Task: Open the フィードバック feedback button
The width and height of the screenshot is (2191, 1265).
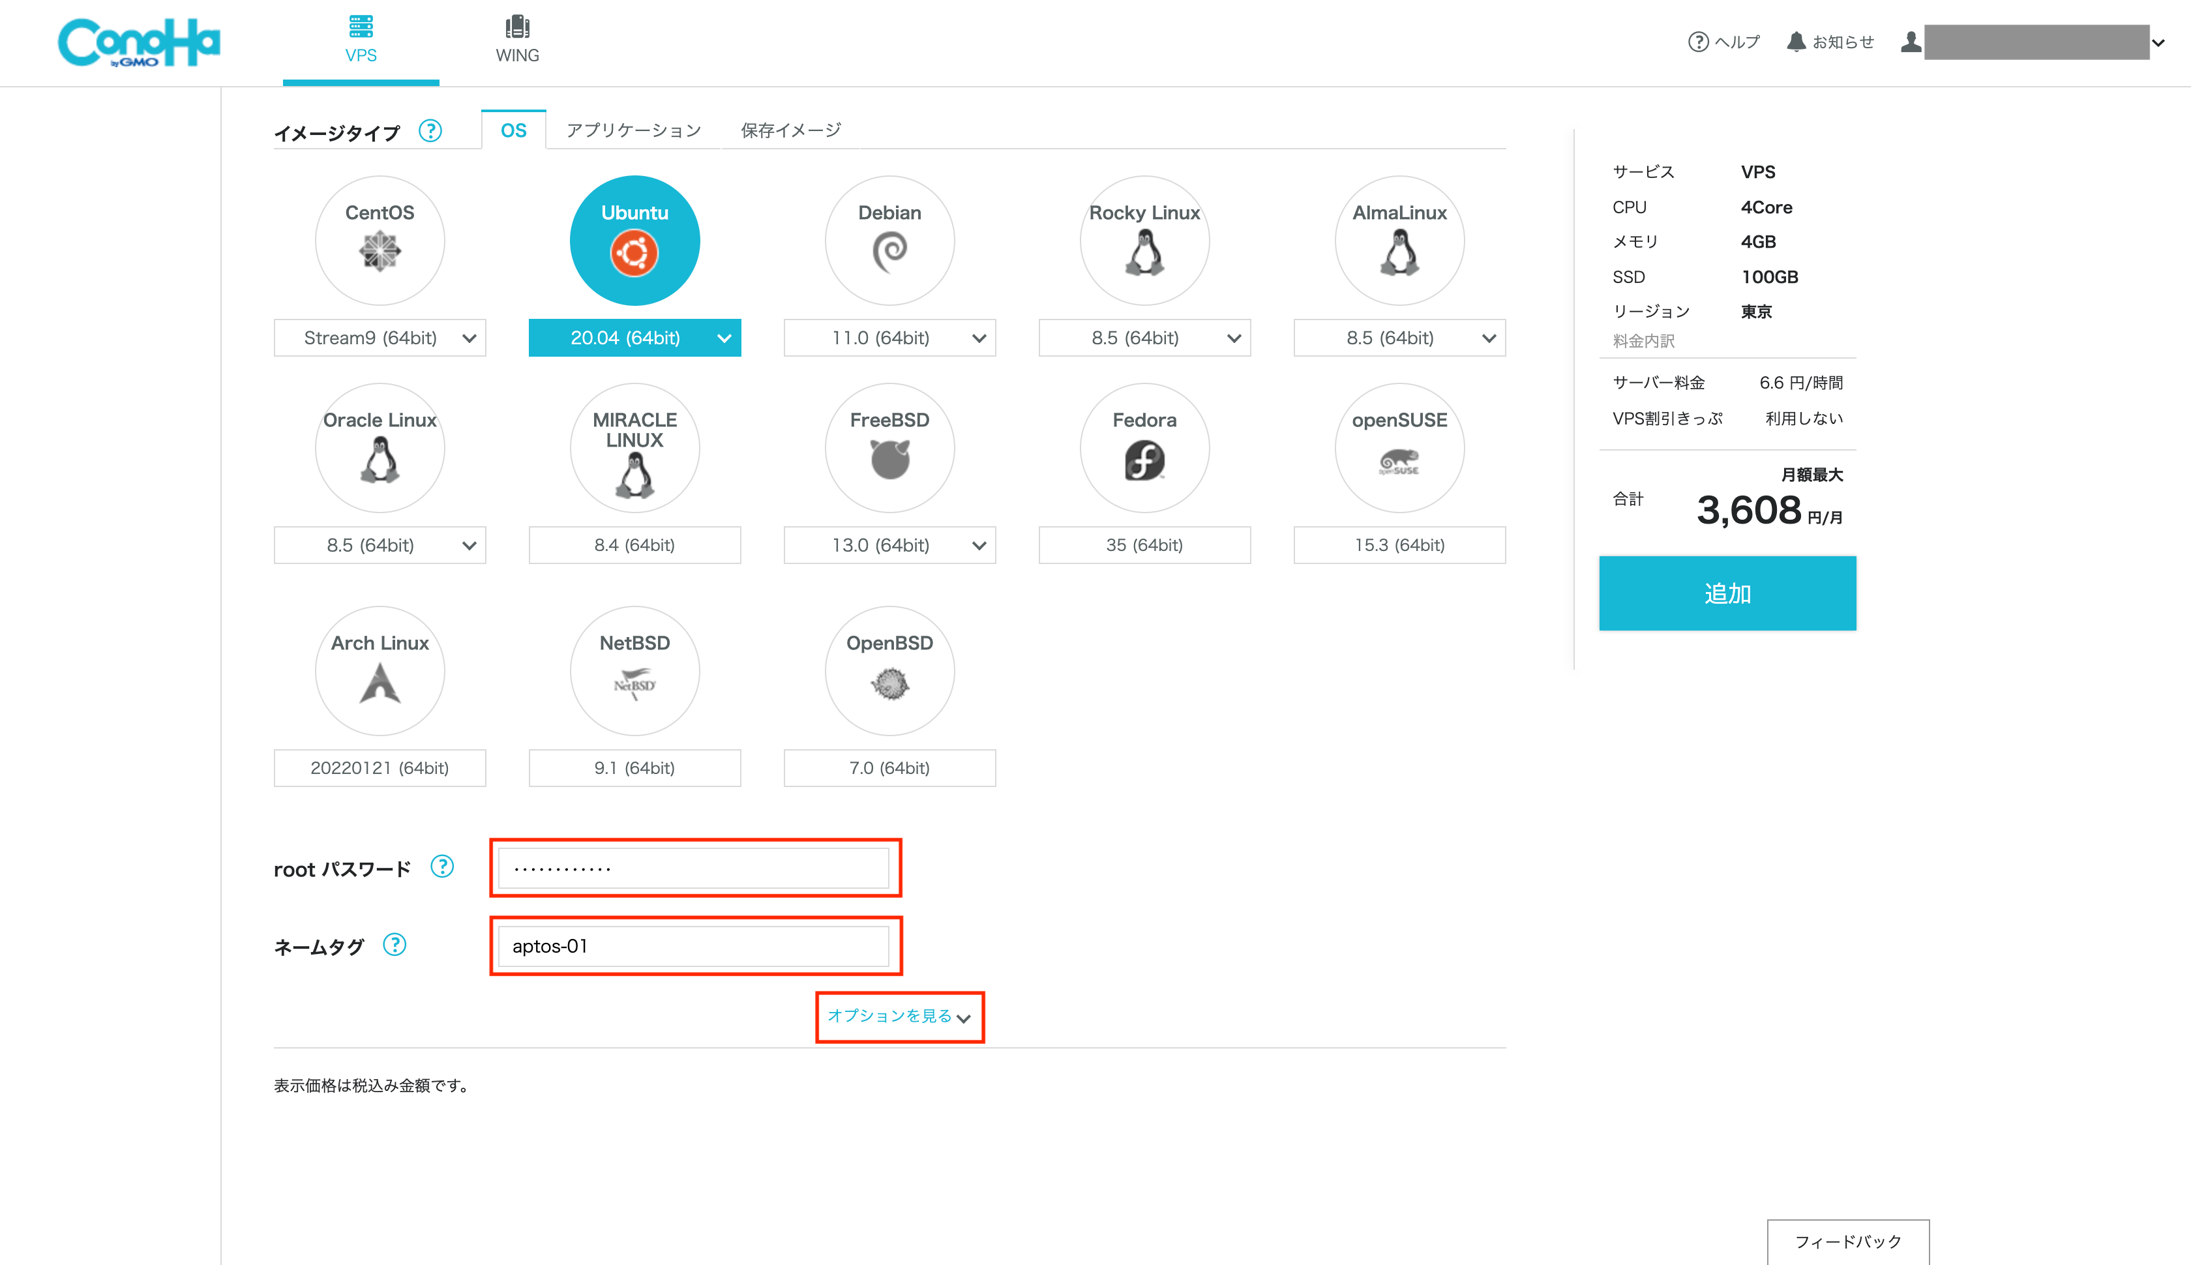Action: click(x=1848, y=1242)
